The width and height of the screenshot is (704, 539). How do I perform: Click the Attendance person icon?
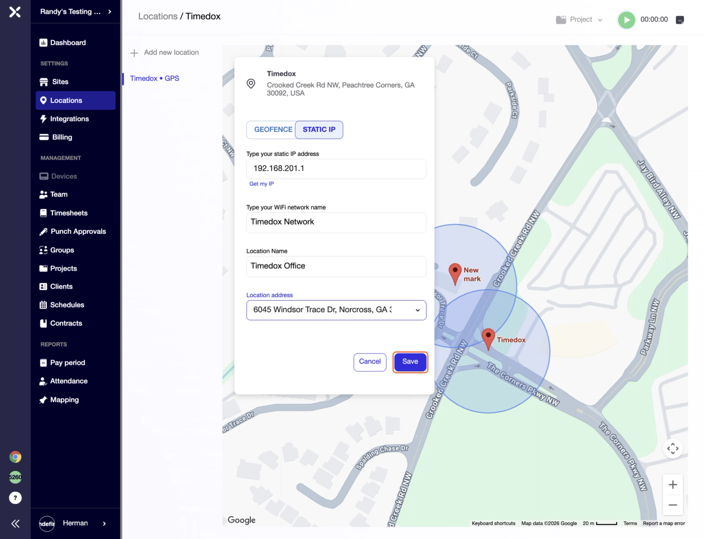click(x=43, y=381)
